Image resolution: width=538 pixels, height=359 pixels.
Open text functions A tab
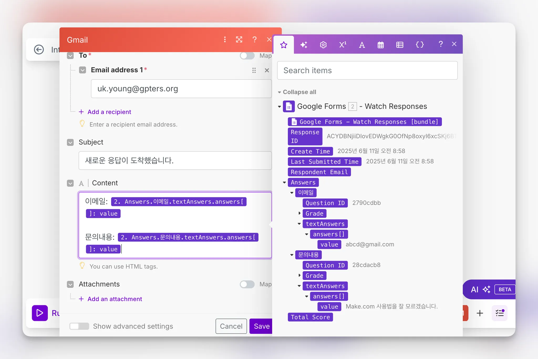(362, 45)
